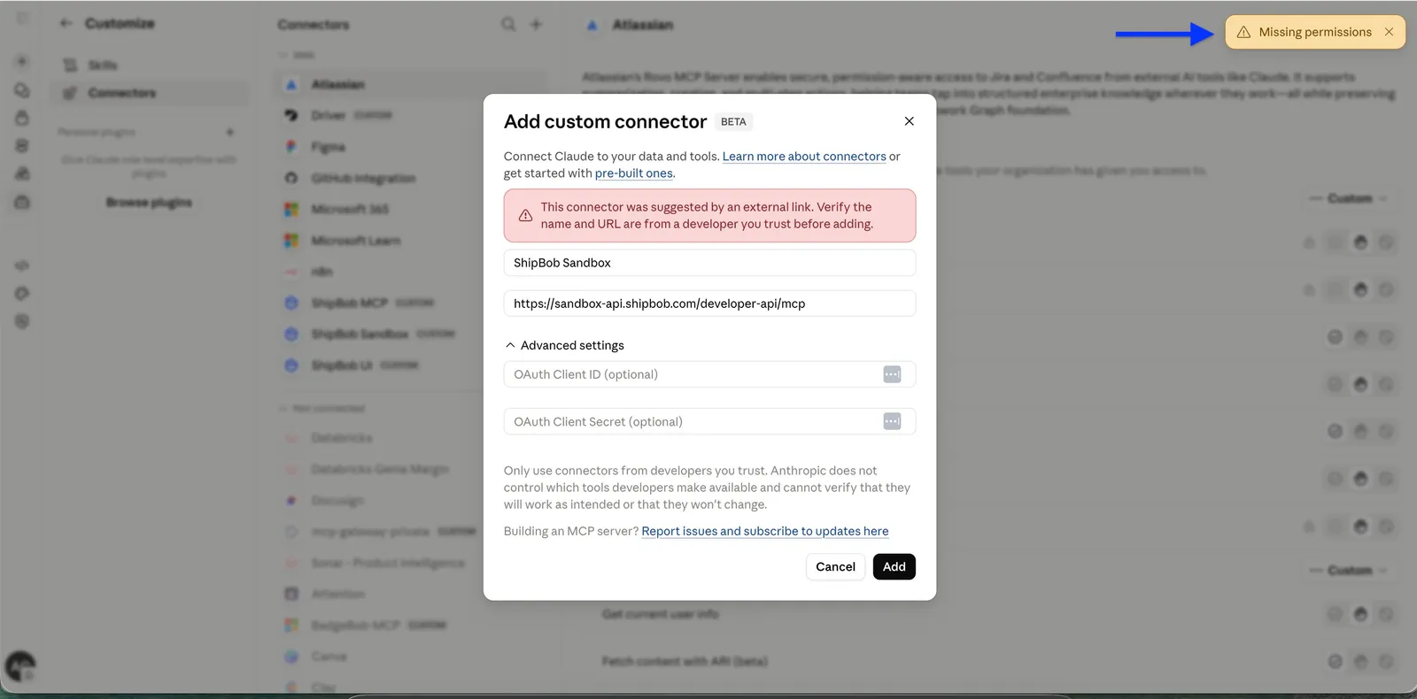Select Atlassian in the connectors list
Image resolution: width=1417 pixels, height=699 pixels.
(411, 84)
